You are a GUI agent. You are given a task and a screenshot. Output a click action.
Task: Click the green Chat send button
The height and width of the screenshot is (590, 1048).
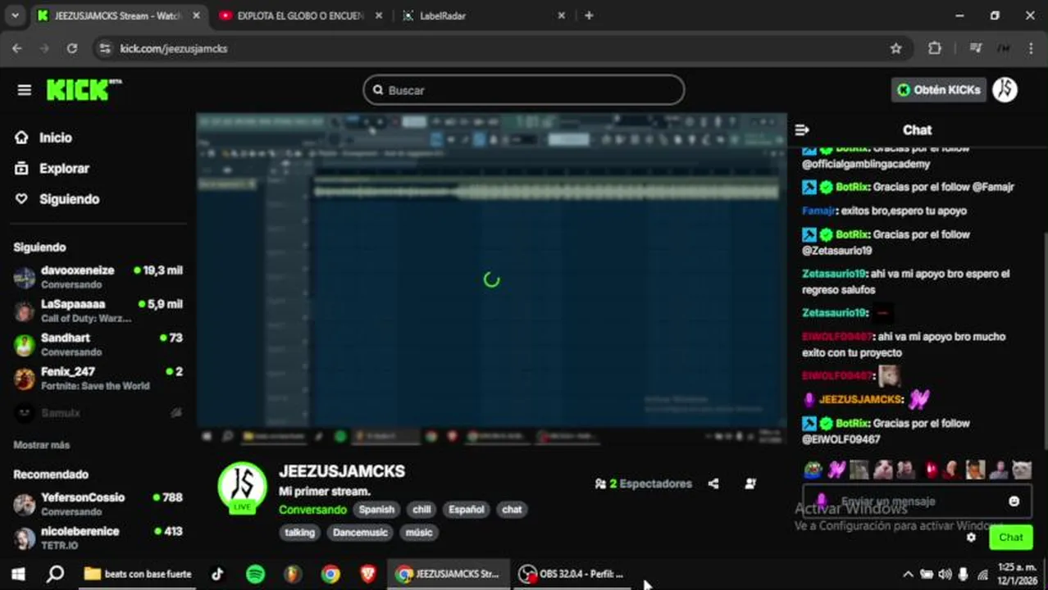coord(1010,538)
